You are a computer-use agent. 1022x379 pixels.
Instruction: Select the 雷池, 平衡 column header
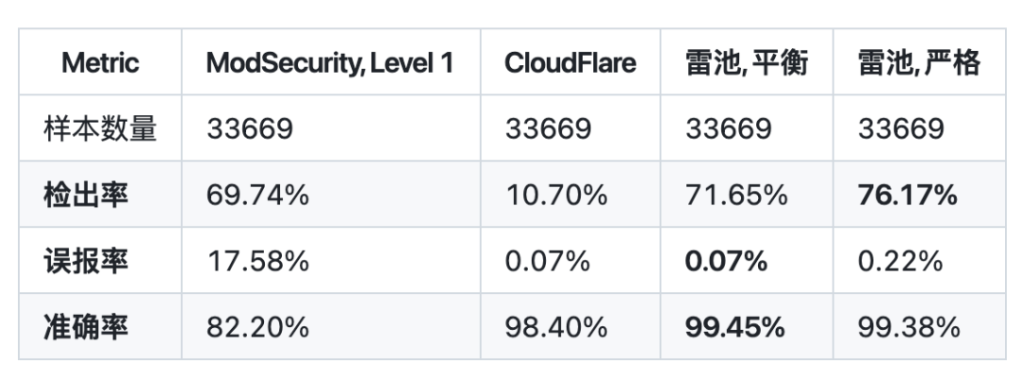pyautogui.click(x=747, y=63)
